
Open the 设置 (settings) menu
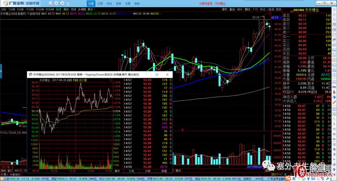click(128, 4)
